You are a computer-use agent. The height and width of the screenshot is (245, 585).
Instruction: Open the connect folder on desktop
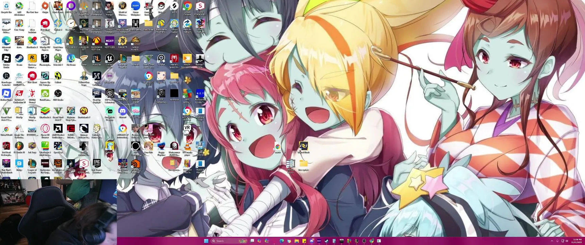click(x=135, y=60)
